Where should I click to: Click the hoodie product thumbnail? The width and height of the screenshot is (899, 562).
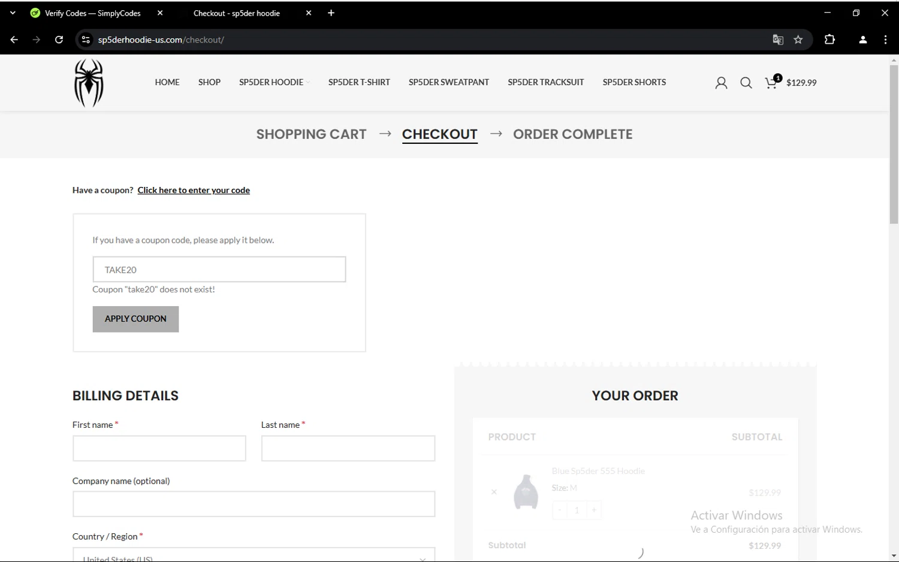526,492
